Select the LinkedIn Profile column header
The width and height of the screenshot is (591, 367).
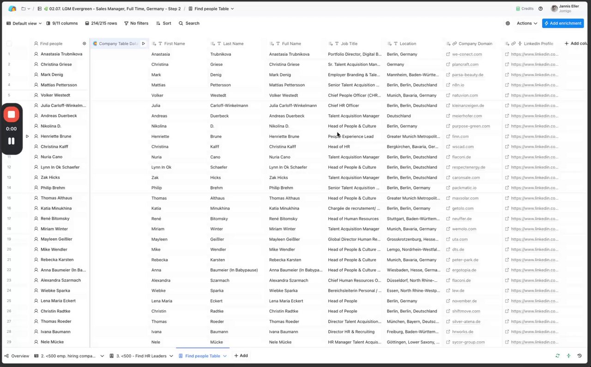point(531,44)
